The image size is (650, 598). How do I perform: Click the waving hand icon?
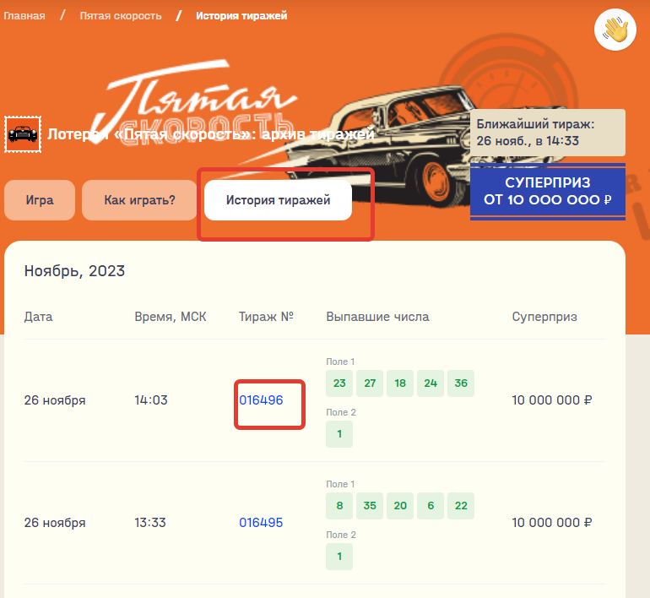tap(615, 30)
